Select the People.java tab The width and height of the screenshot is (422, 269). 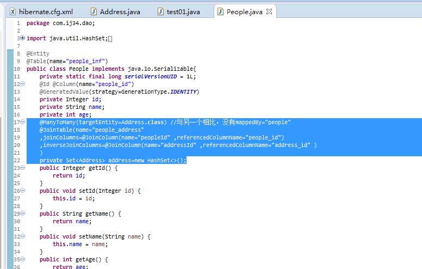click(244, 11)
